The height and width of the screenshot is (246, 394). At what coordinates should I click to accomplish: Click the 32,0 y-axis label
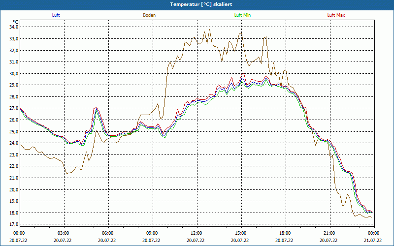coord(14,50)
